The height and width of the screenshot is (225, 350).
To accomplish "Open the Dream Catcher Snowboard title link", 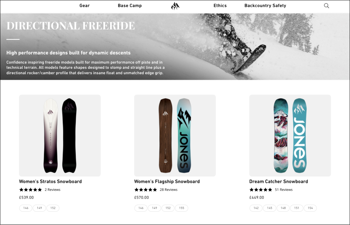I will pyautogui.click(x=279, y=181).
